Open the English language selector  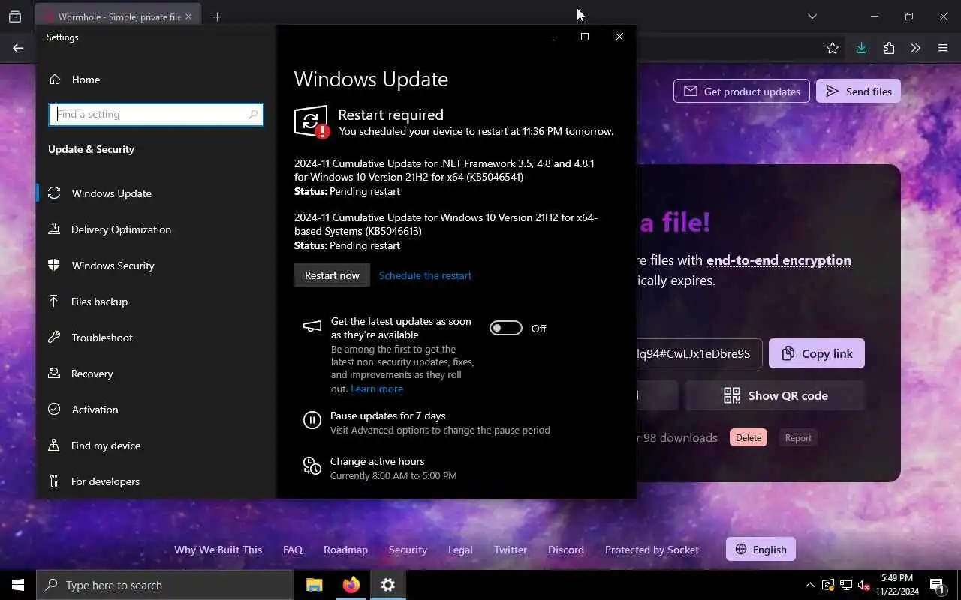tap(761, 550)
